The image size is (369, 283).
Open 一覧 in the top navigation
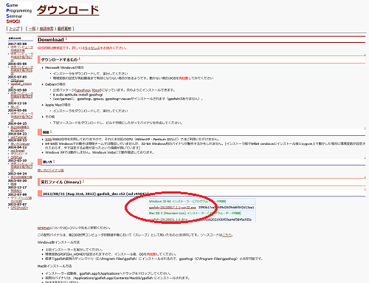click(32, 29)
